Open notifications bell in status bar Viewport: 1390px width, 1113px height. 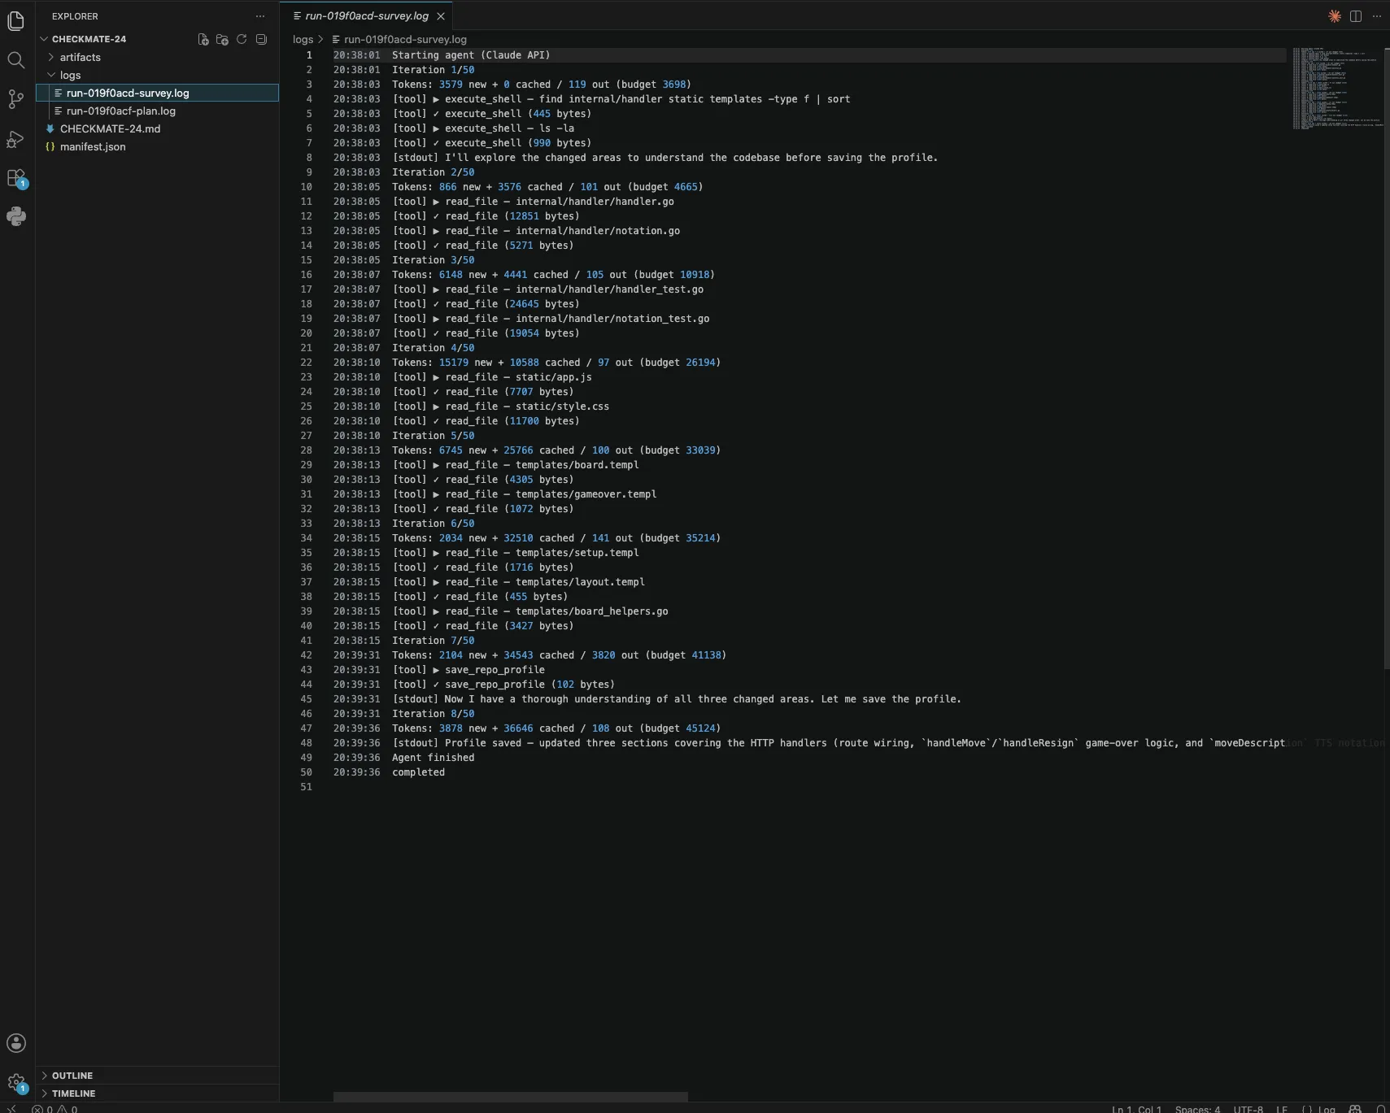click(x=1380, y=1109)
